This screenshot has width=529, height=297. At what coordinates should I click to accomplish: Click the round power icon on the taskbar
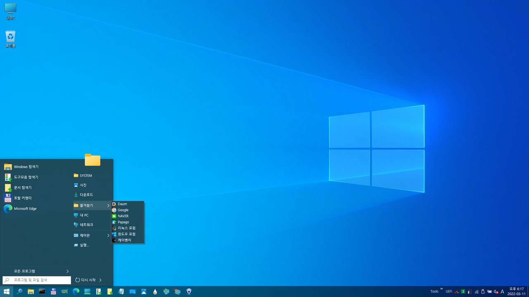pos(189,292)
